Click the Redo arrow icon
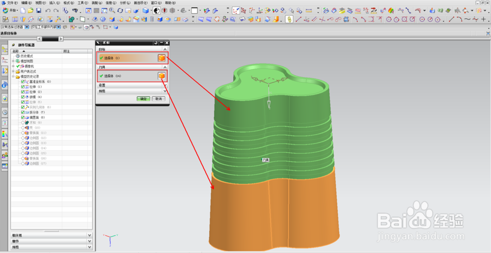Image resolution: width=491 pixels, height=253 pixels. pyautogui.click(x=56, y=11)
